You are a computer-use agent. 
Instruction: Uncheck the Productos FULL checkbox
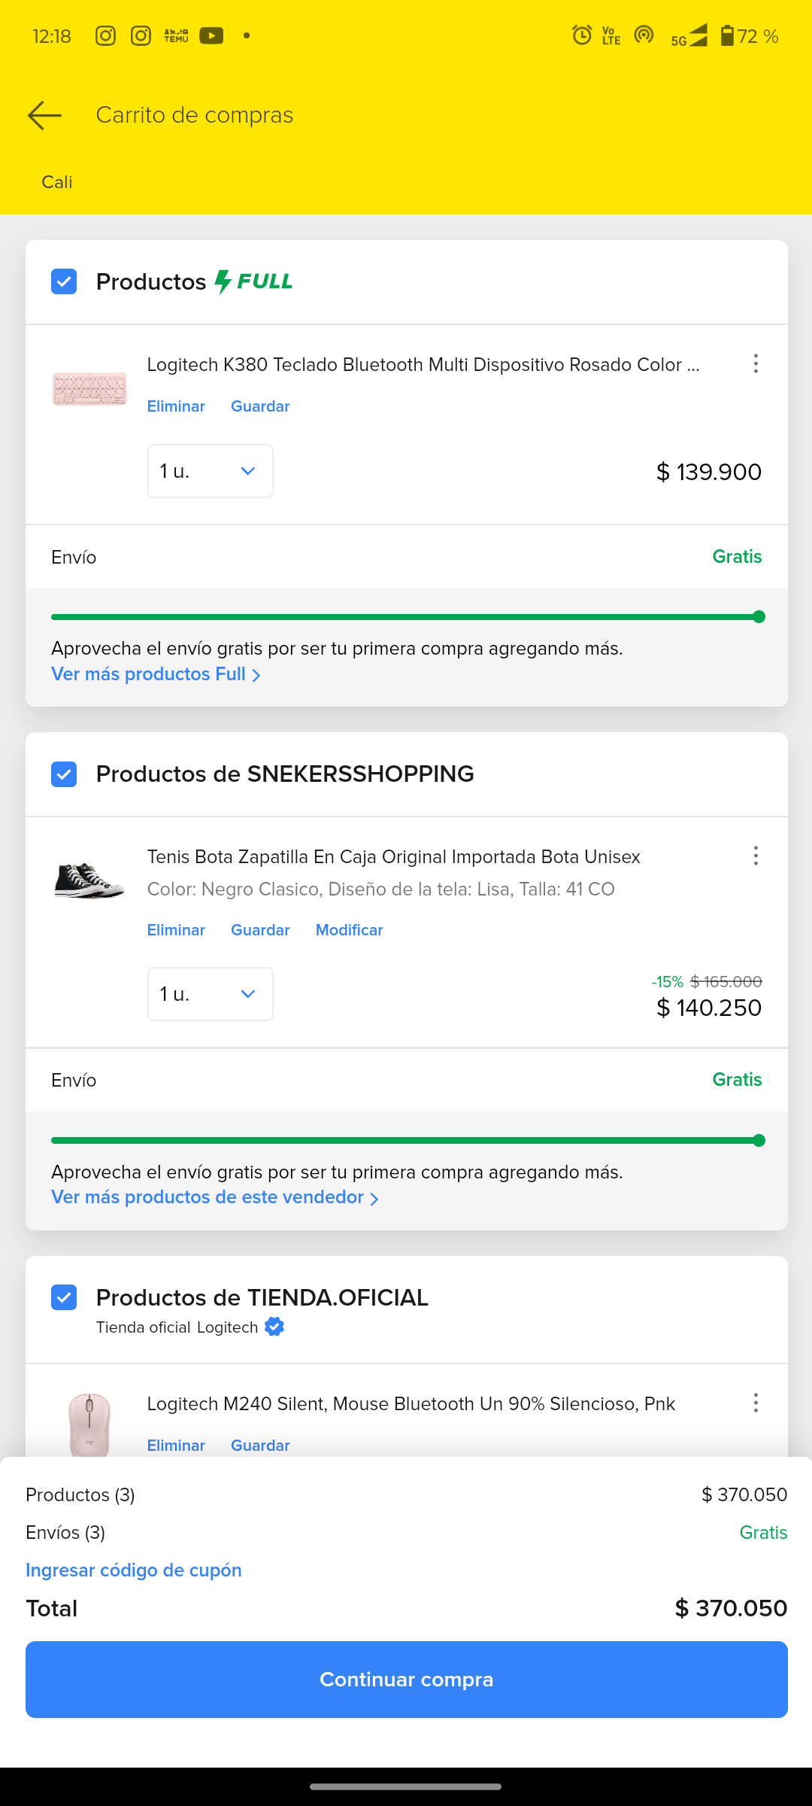64,282
